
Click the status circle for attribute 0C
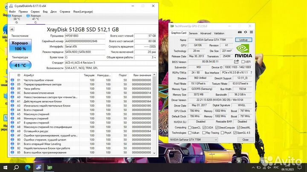click(x=12, y=93)
